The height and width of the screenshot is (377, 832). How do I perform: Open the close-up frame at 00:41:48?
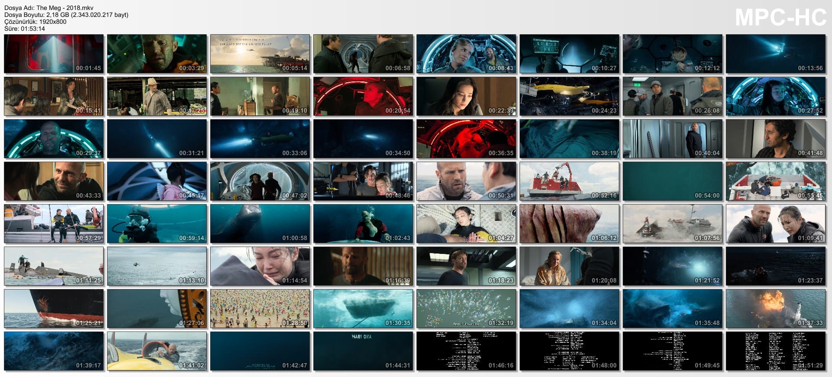776,139
